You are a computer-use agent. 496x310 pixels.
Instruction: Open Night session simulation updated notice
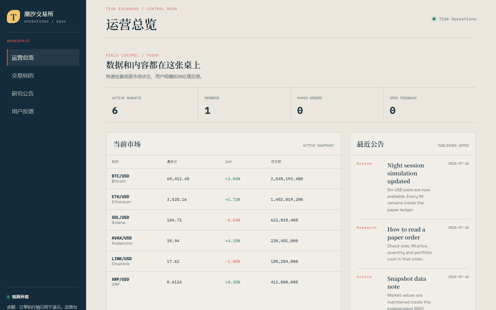(405, 173)
